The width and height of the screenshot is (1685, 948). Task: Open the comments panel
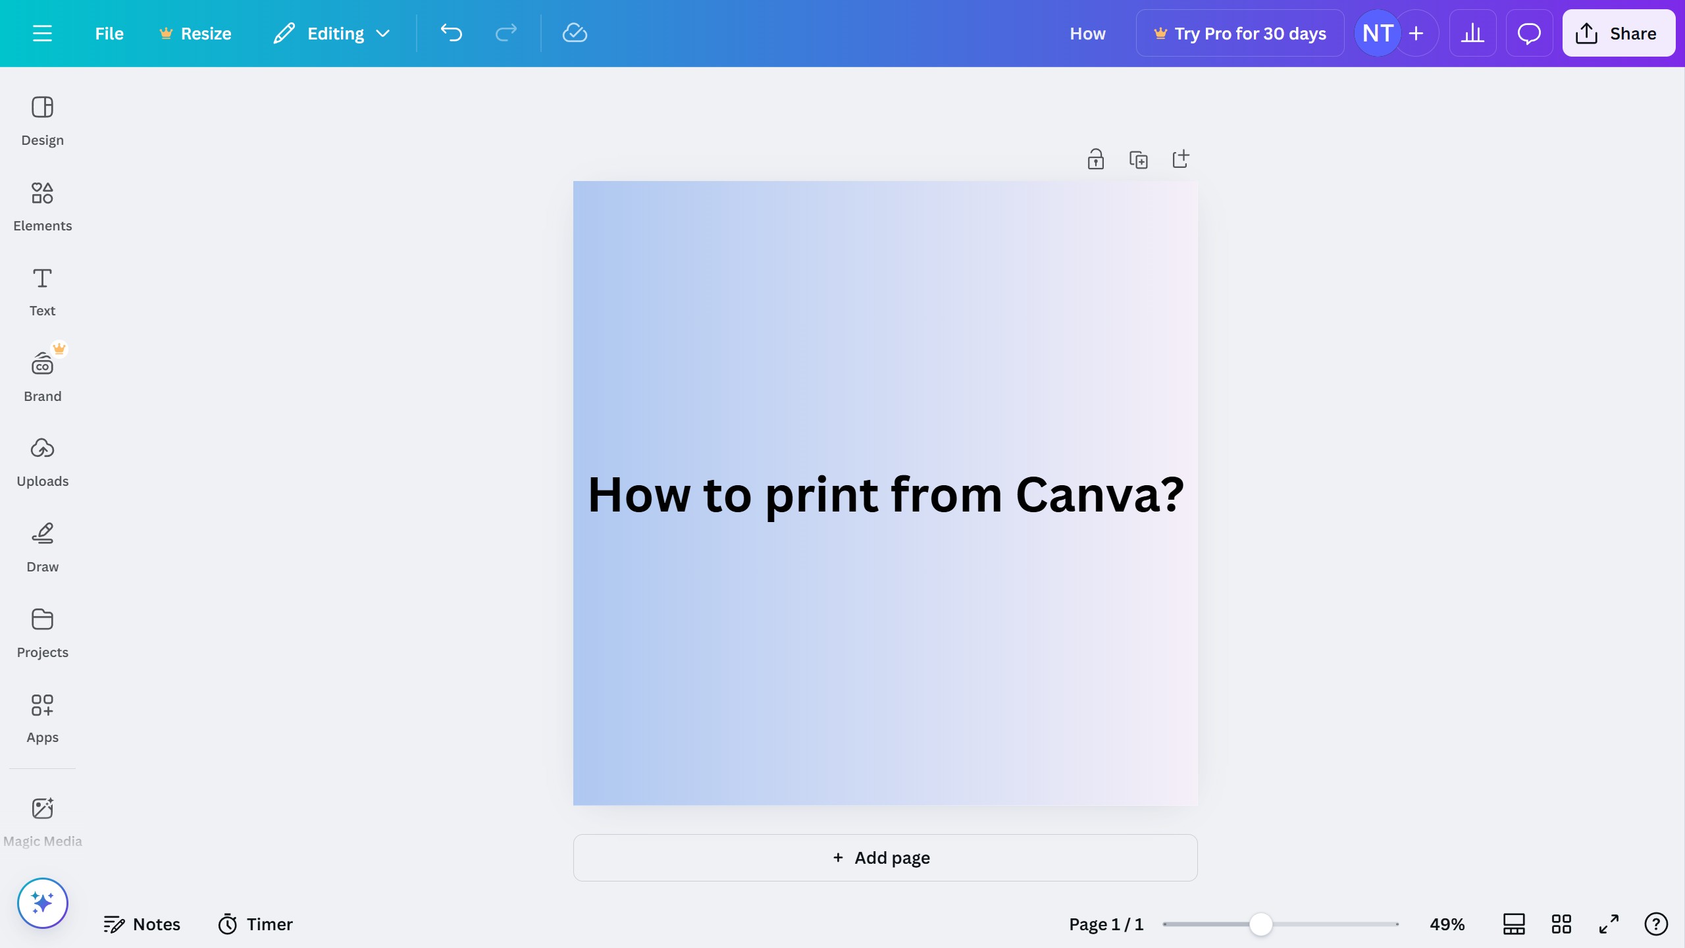pyautogui.click(x=1528, y=33)
